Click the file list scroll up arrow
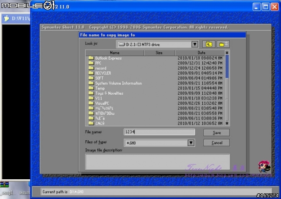Image resolution: width=281 pixels, height=199 pixels. click(227, 53)
